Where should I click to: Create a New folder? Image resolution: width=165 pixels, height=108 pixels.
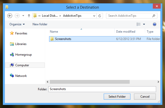[x=40, y=24]
